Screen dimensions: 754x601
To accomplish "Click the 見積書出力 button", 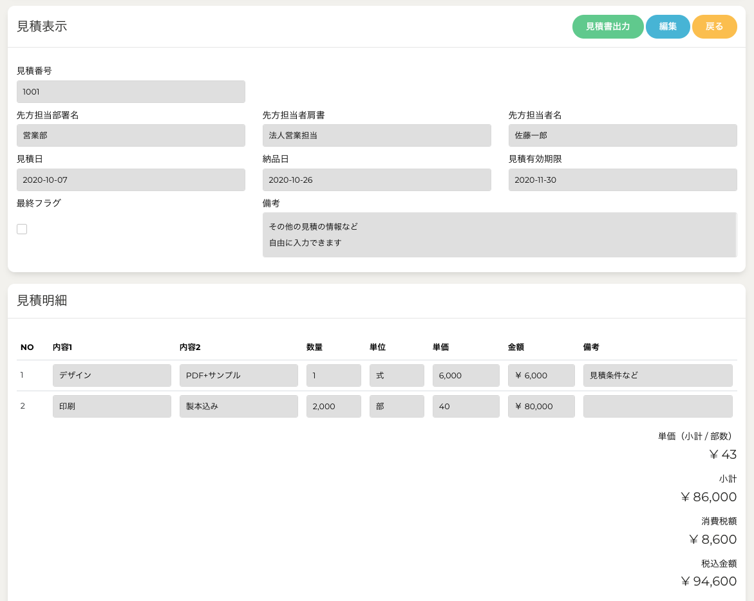I will (x=607, y=26).
